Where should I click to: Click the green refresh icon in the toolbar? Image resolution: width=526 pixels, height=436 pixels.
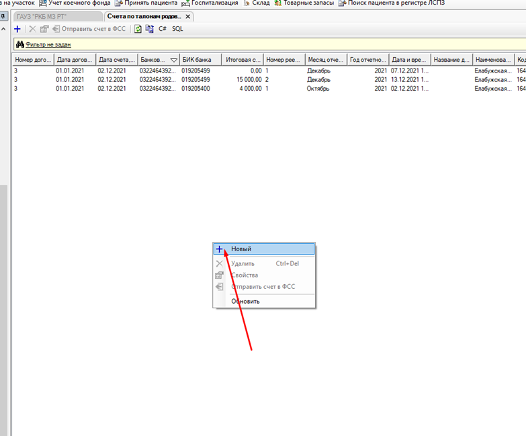[138, 29]
